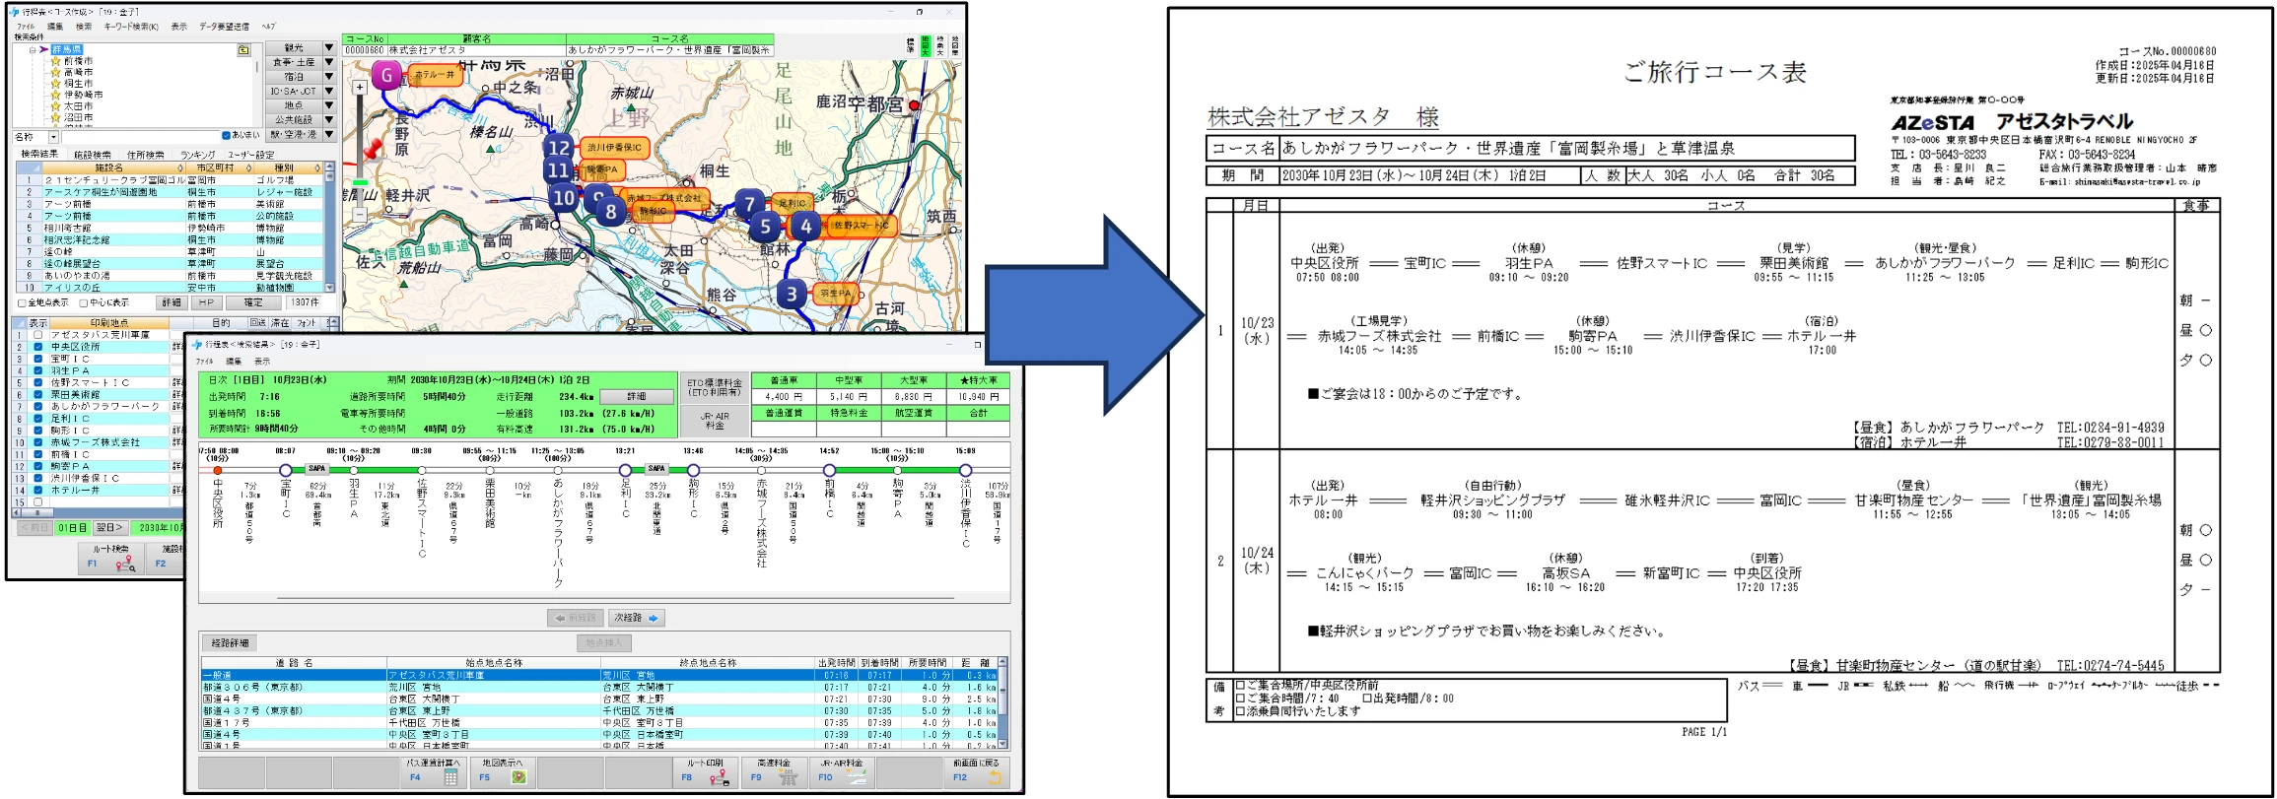Click the 詳細 button beside 走行距離
The height and width of the screenshot is (799, 2277).
tap(637, 396)
